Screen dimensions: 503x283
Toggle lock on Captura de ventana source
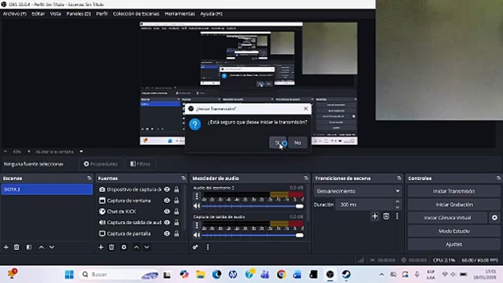176,200
